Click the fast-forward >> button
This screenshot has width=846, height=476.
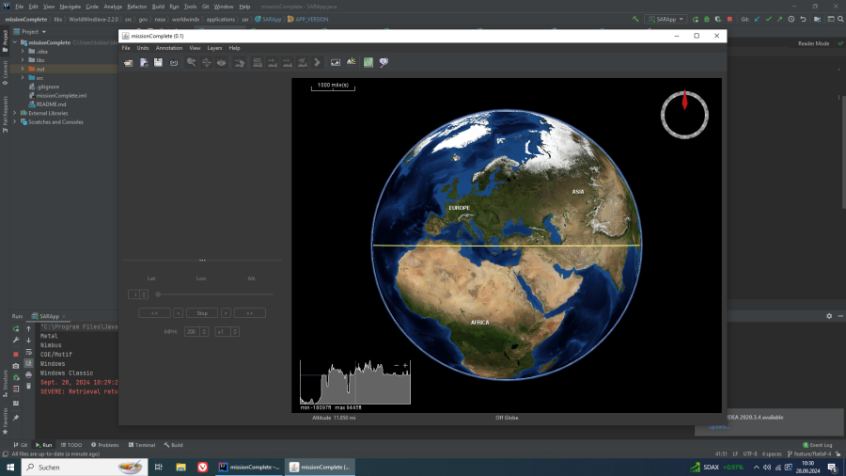coord(249,312)
